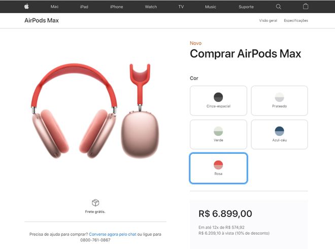Screen dimensions: 335x249
Task: Open the Music menu item
Action: [x=211, y=7]
